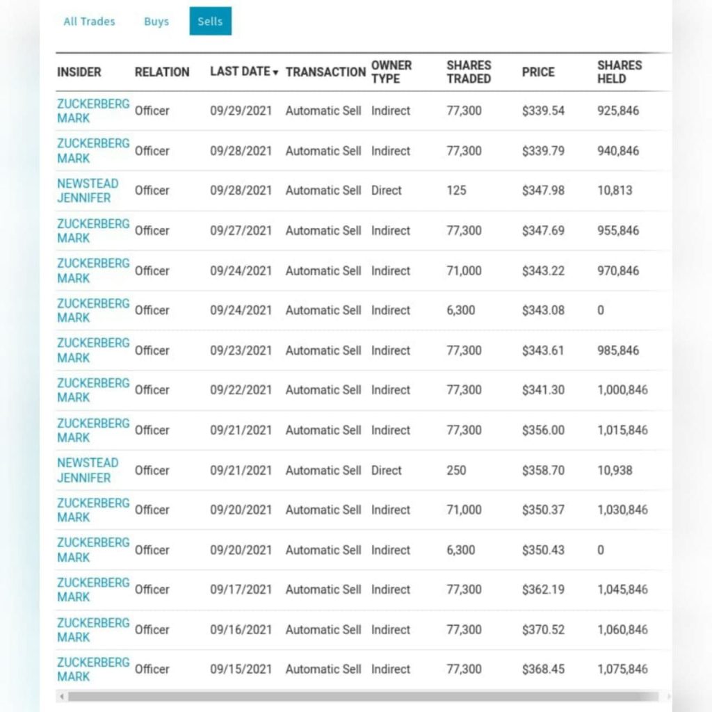Click the TRANSACTION column header
The height and width of the screenshot is (712, 712).
325,72
